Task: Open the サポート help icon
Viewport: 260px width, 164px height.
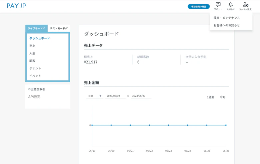Action: (x=218, y=5)
